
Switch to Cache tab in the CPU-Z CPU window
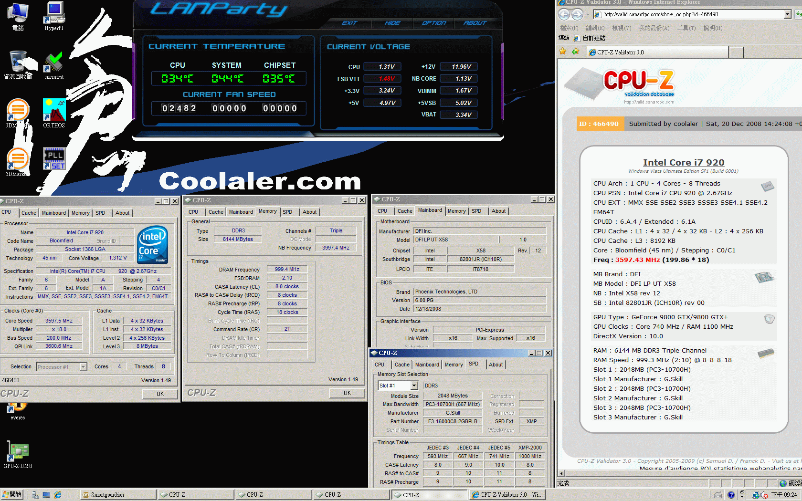pyautogui.click(x=29, y=213)
